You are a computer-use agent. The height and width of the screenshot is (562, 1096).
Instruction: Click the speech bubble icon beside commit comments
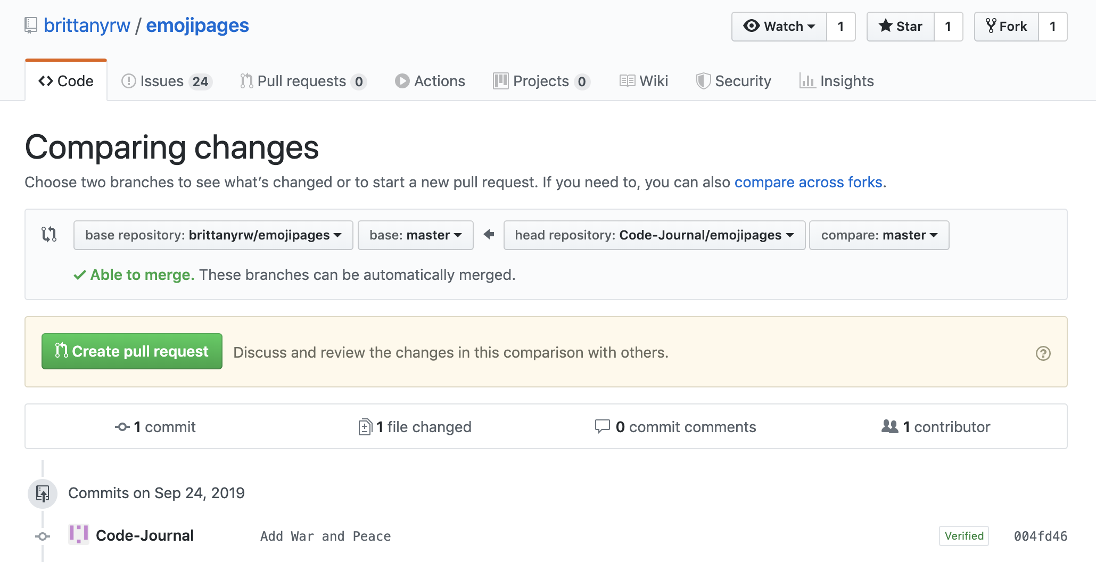click(x=602, y=426)
